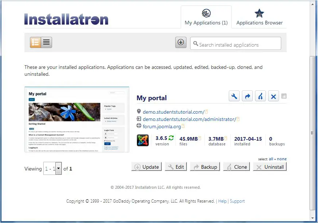
Task: Click the blue X uninstall icon
Action: click(x=274, y=96)
